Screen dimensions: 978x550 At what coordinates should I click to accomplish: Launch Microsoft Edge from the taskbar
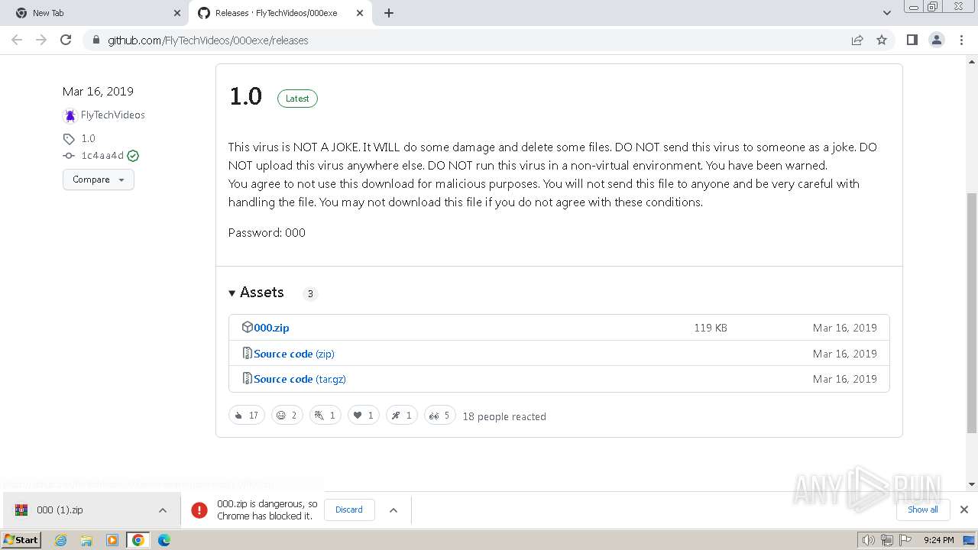tap(164, 540)
